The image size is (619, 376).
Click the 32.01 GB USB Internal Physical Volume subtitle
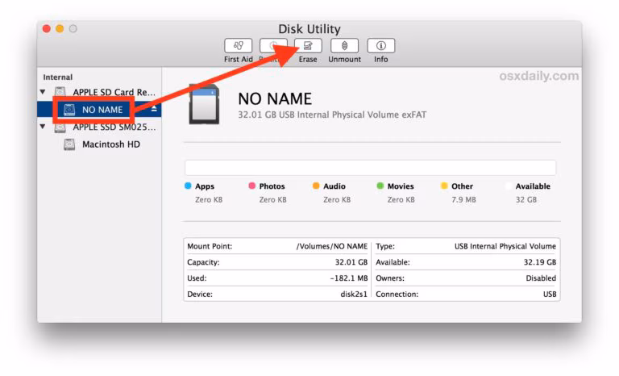coord(332,115)
